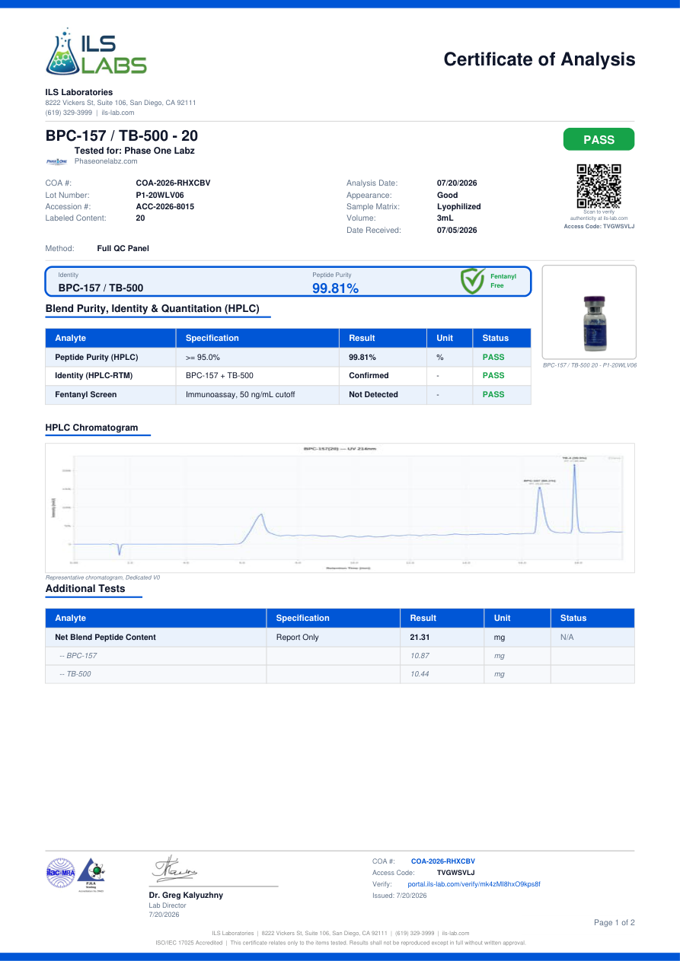Click the Immunoassay, 50 ng/mL cutoff specification
The width and height of the screenshot is (680, 961).
click(240, 395)
